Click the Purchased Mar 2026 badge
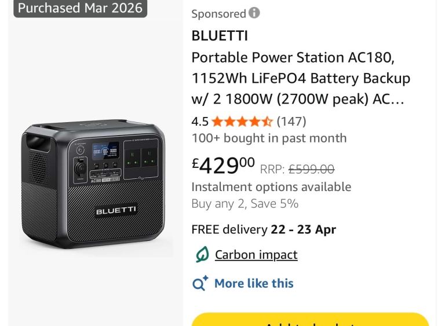 coord(80,8)
